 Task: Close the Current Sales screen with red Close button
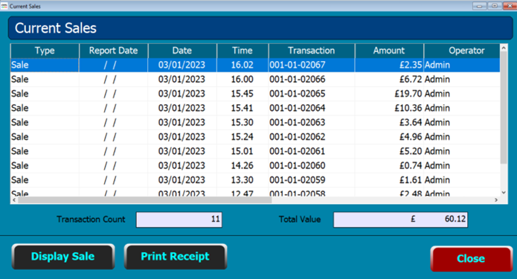471,259
